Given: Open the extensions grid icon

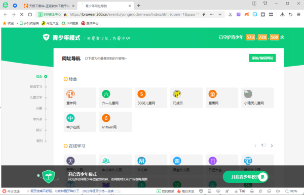Looking at the screenshot, I should [x=271, y=15].
